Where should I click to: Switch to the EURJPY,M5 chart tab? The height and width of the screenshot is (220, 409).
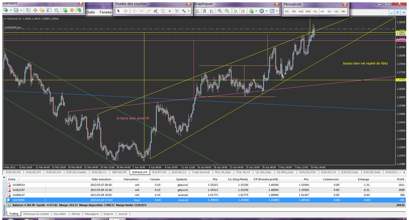(159, 172)
